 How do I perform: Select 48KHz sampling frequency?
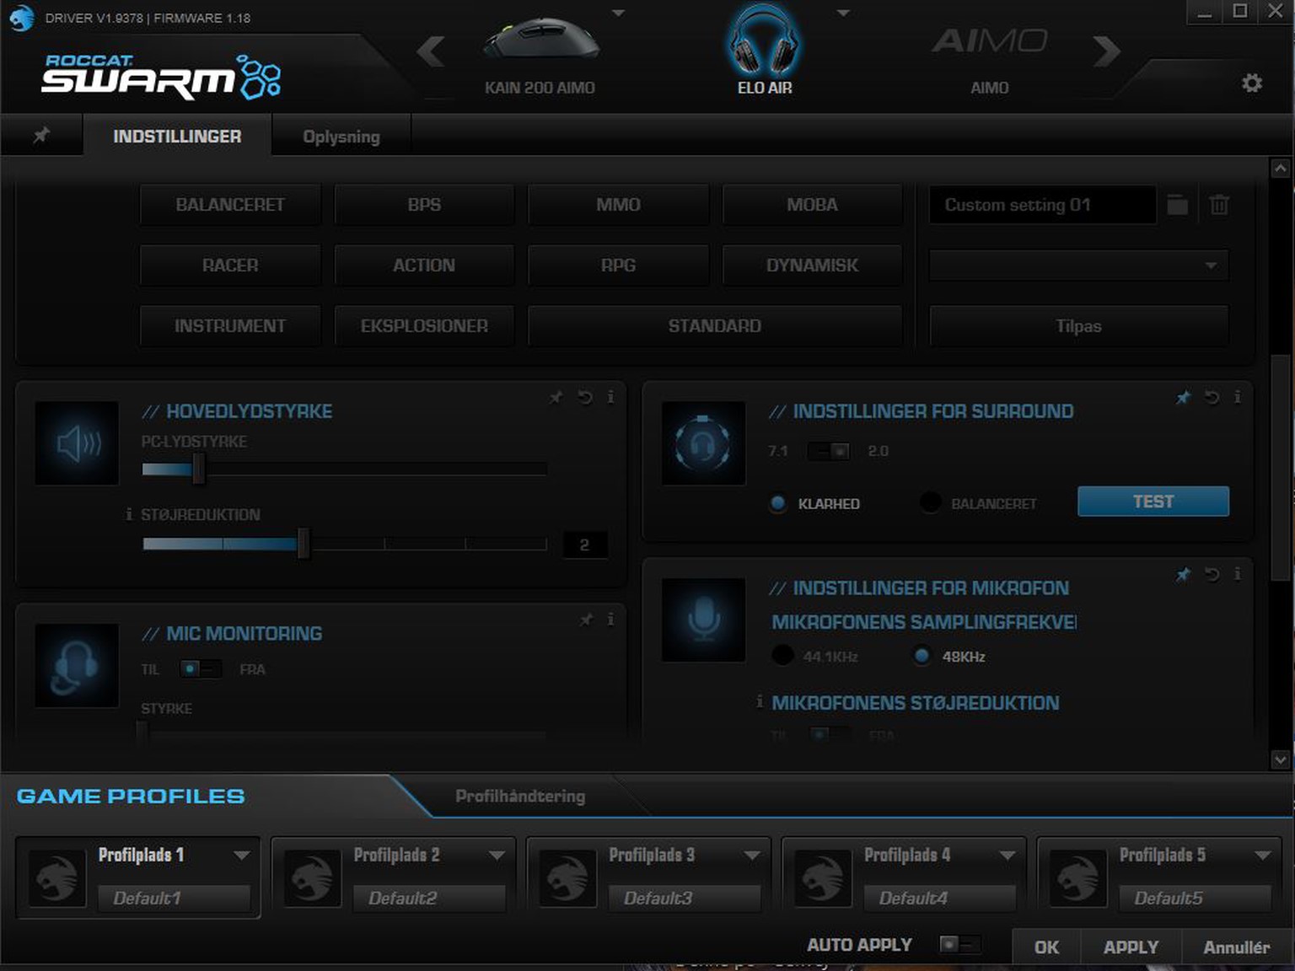tap(922, 655)
